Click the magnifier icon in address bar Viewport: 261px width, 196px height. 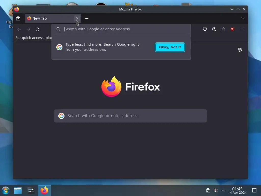[58, 29]
